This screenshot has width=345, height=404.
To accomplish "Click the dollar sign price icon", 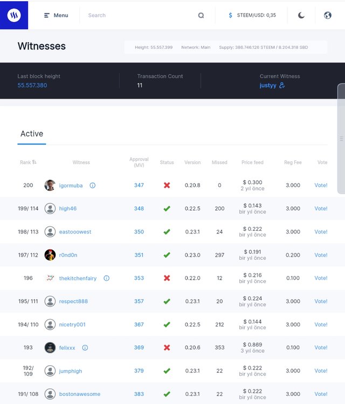I will 230,16.
